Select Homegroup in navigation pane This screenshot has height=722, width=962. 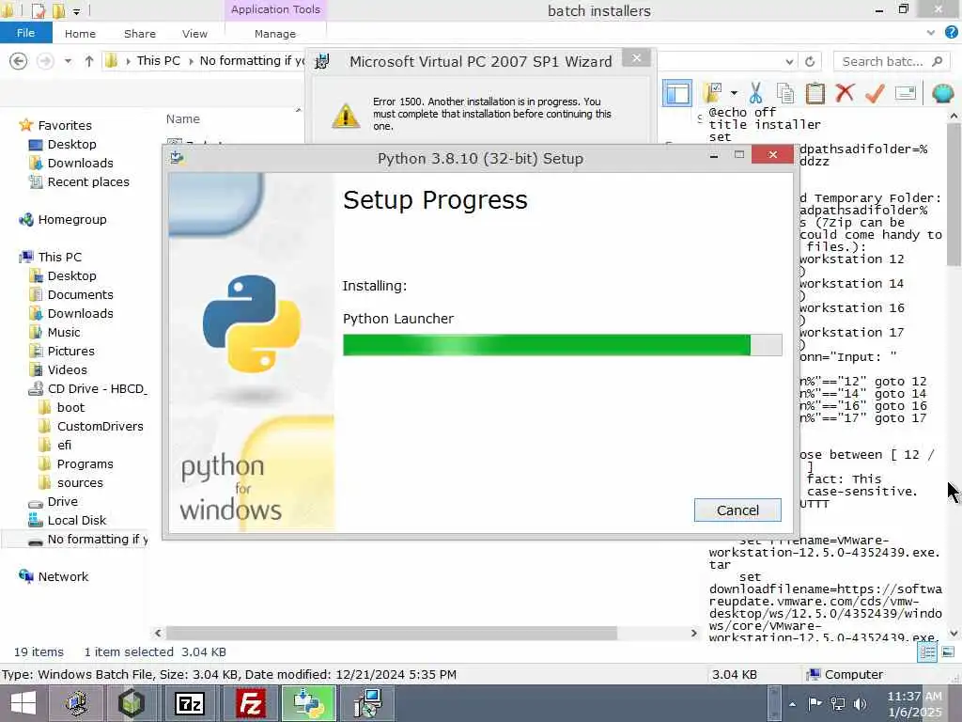(71, 219)
